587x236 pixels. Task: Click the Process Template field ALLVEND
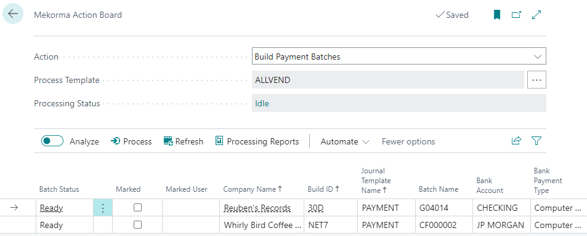pos(388,80)
